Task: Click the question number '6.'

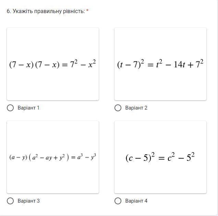Action: [9, 11]
